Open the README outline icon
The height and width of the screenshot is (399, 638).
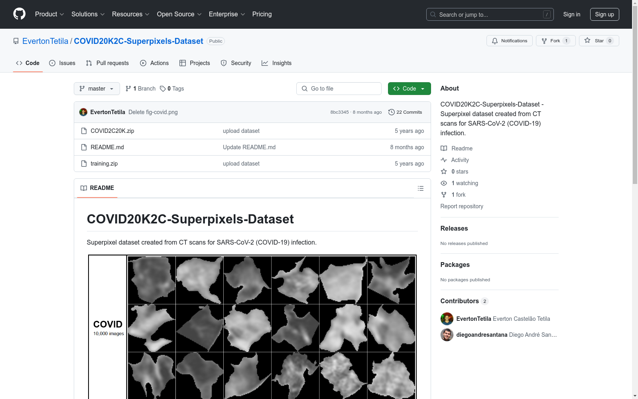tap(421, 188)
